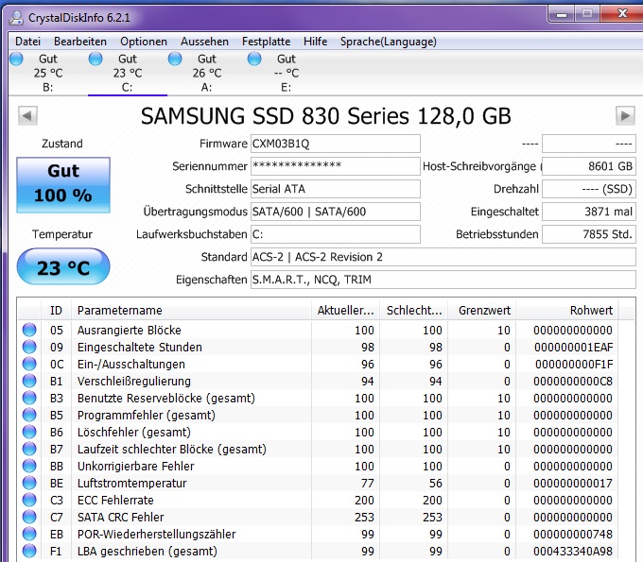
Task: Click the Grenzwert column header
Action: pyautogui.click(x=482, y=311)
